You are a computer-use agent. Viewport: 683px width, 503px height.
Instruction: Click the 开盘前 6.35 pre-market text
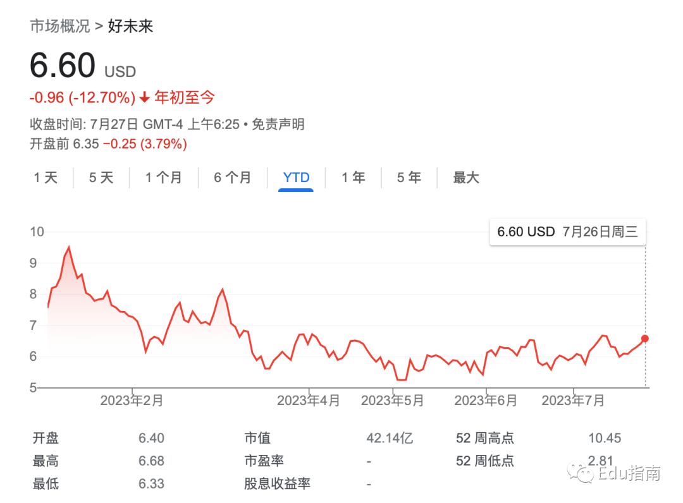click(65, 144)
